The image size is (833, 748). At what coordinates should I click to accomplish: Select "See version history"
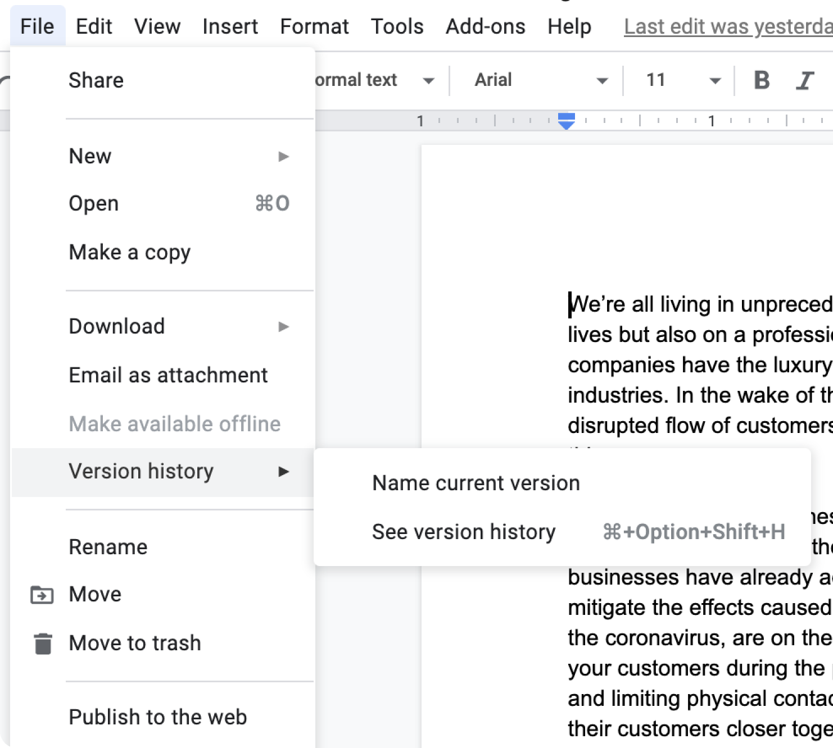(x=463, y=531)
